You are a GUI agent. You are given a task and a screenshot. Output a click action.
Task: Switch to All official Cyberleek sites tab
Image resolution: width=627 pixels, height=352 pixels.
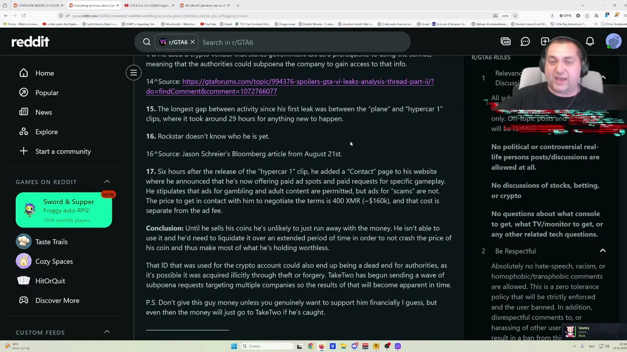pyautogui.click(x=204, y=5)
